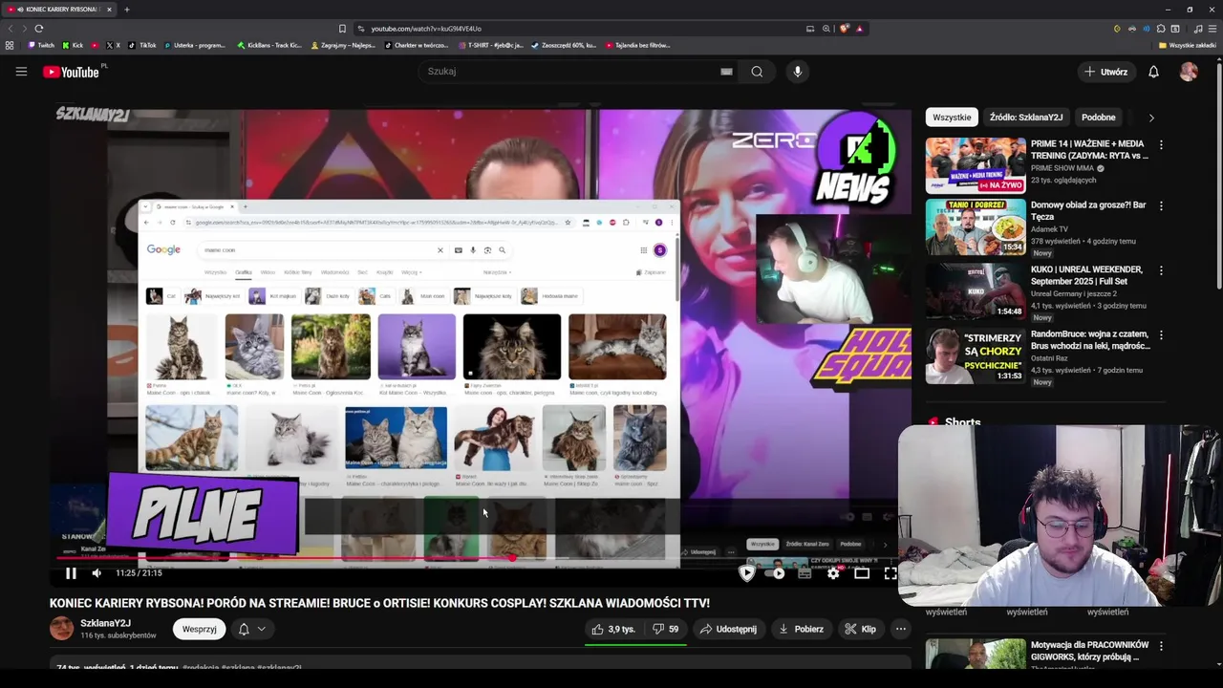Open the notifications bell in the header
Image resolution: width=1223 pixels, height=688 pixels.
coord(1153,72)
